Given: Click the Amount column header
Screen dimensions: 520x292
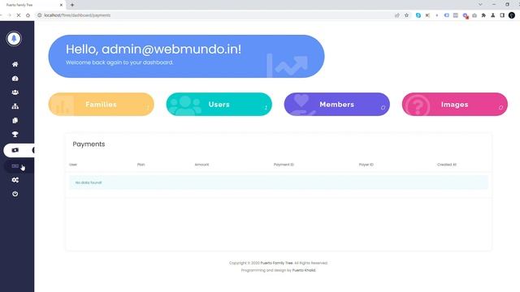Looking at the screenshot, I should click(x=201, y=165).
